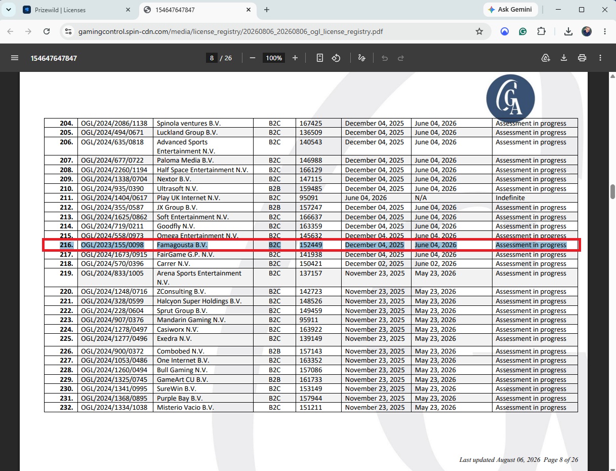
Task: Open the tab search dropdown arrow
Action: point(9,10)
